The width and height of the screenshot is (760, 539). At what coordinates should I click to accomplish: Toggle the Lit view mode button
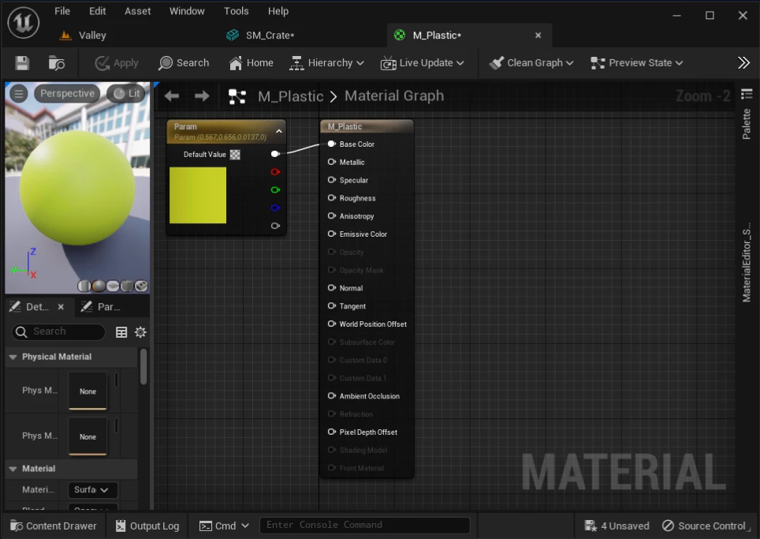pos(127,94)
